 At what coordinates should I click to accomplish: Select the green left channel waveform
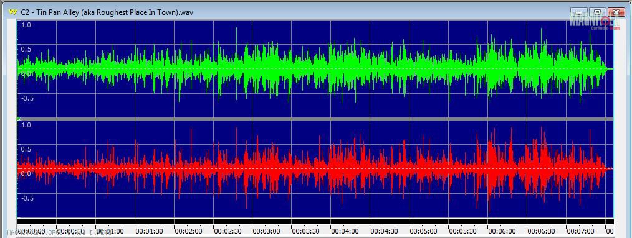click(315, 69)
